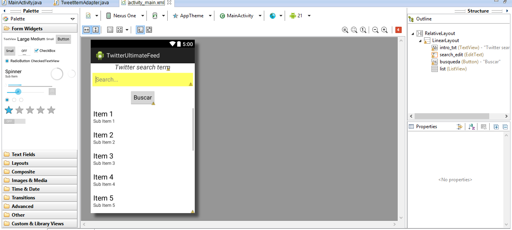The image size is (512, 230).
Task: Expand the Transitions palette category
Action: [x=40, y=198]
